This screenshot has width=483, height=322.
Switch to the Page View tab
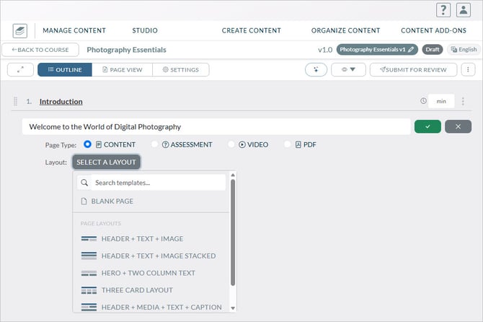point(122,70)
